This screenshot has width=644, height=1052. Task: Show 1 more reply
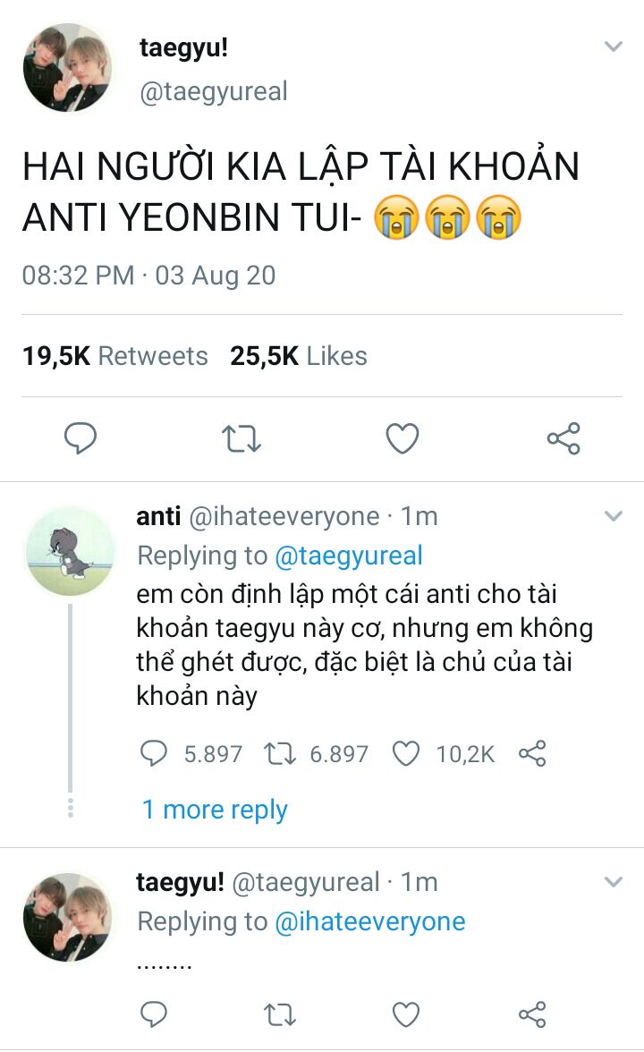215,810
